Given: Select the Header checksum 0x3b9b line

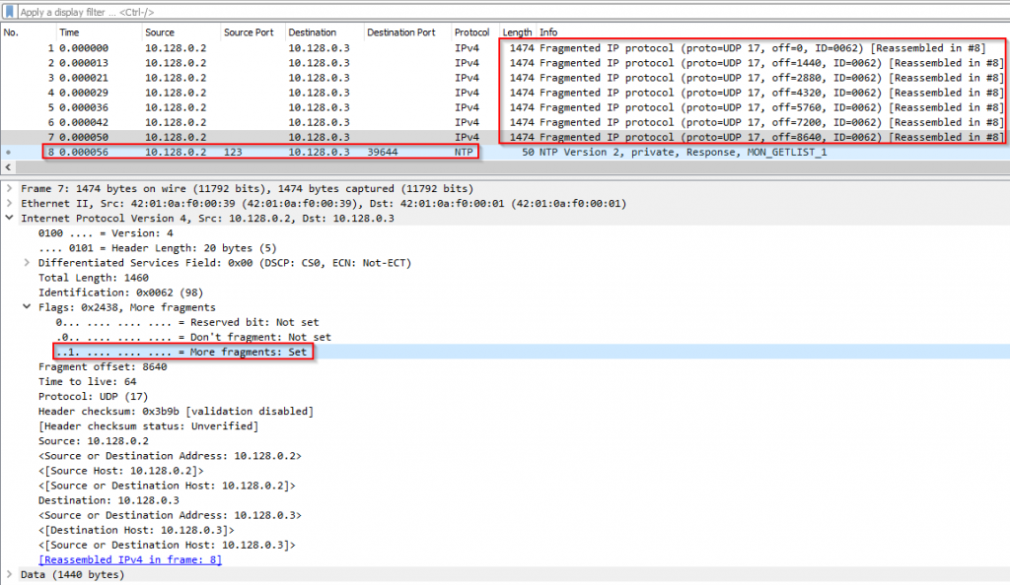Looking at the screenshot, I should 176,411.
